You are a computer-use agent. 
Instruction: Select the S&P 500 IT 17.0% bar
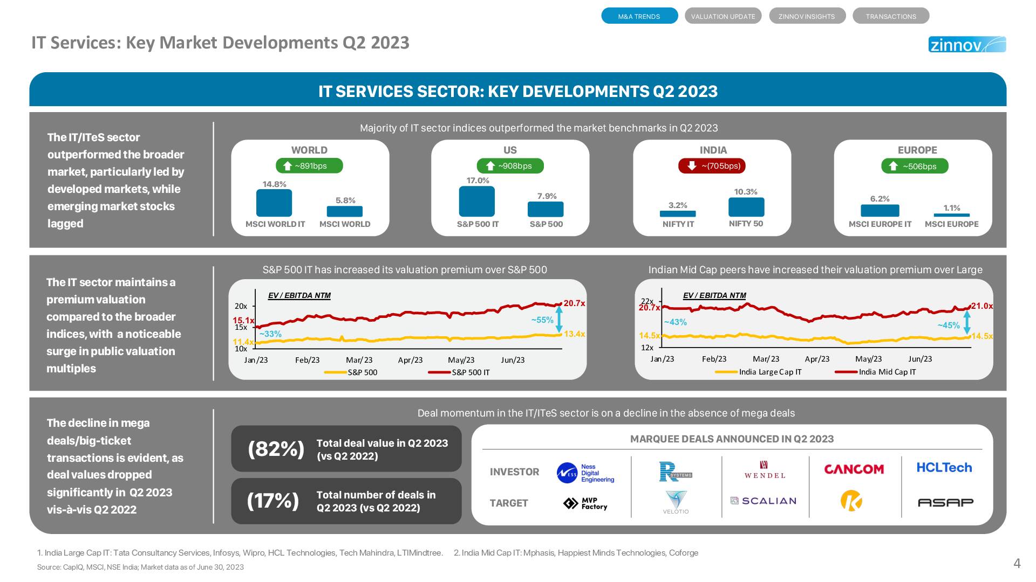(477, 202)
